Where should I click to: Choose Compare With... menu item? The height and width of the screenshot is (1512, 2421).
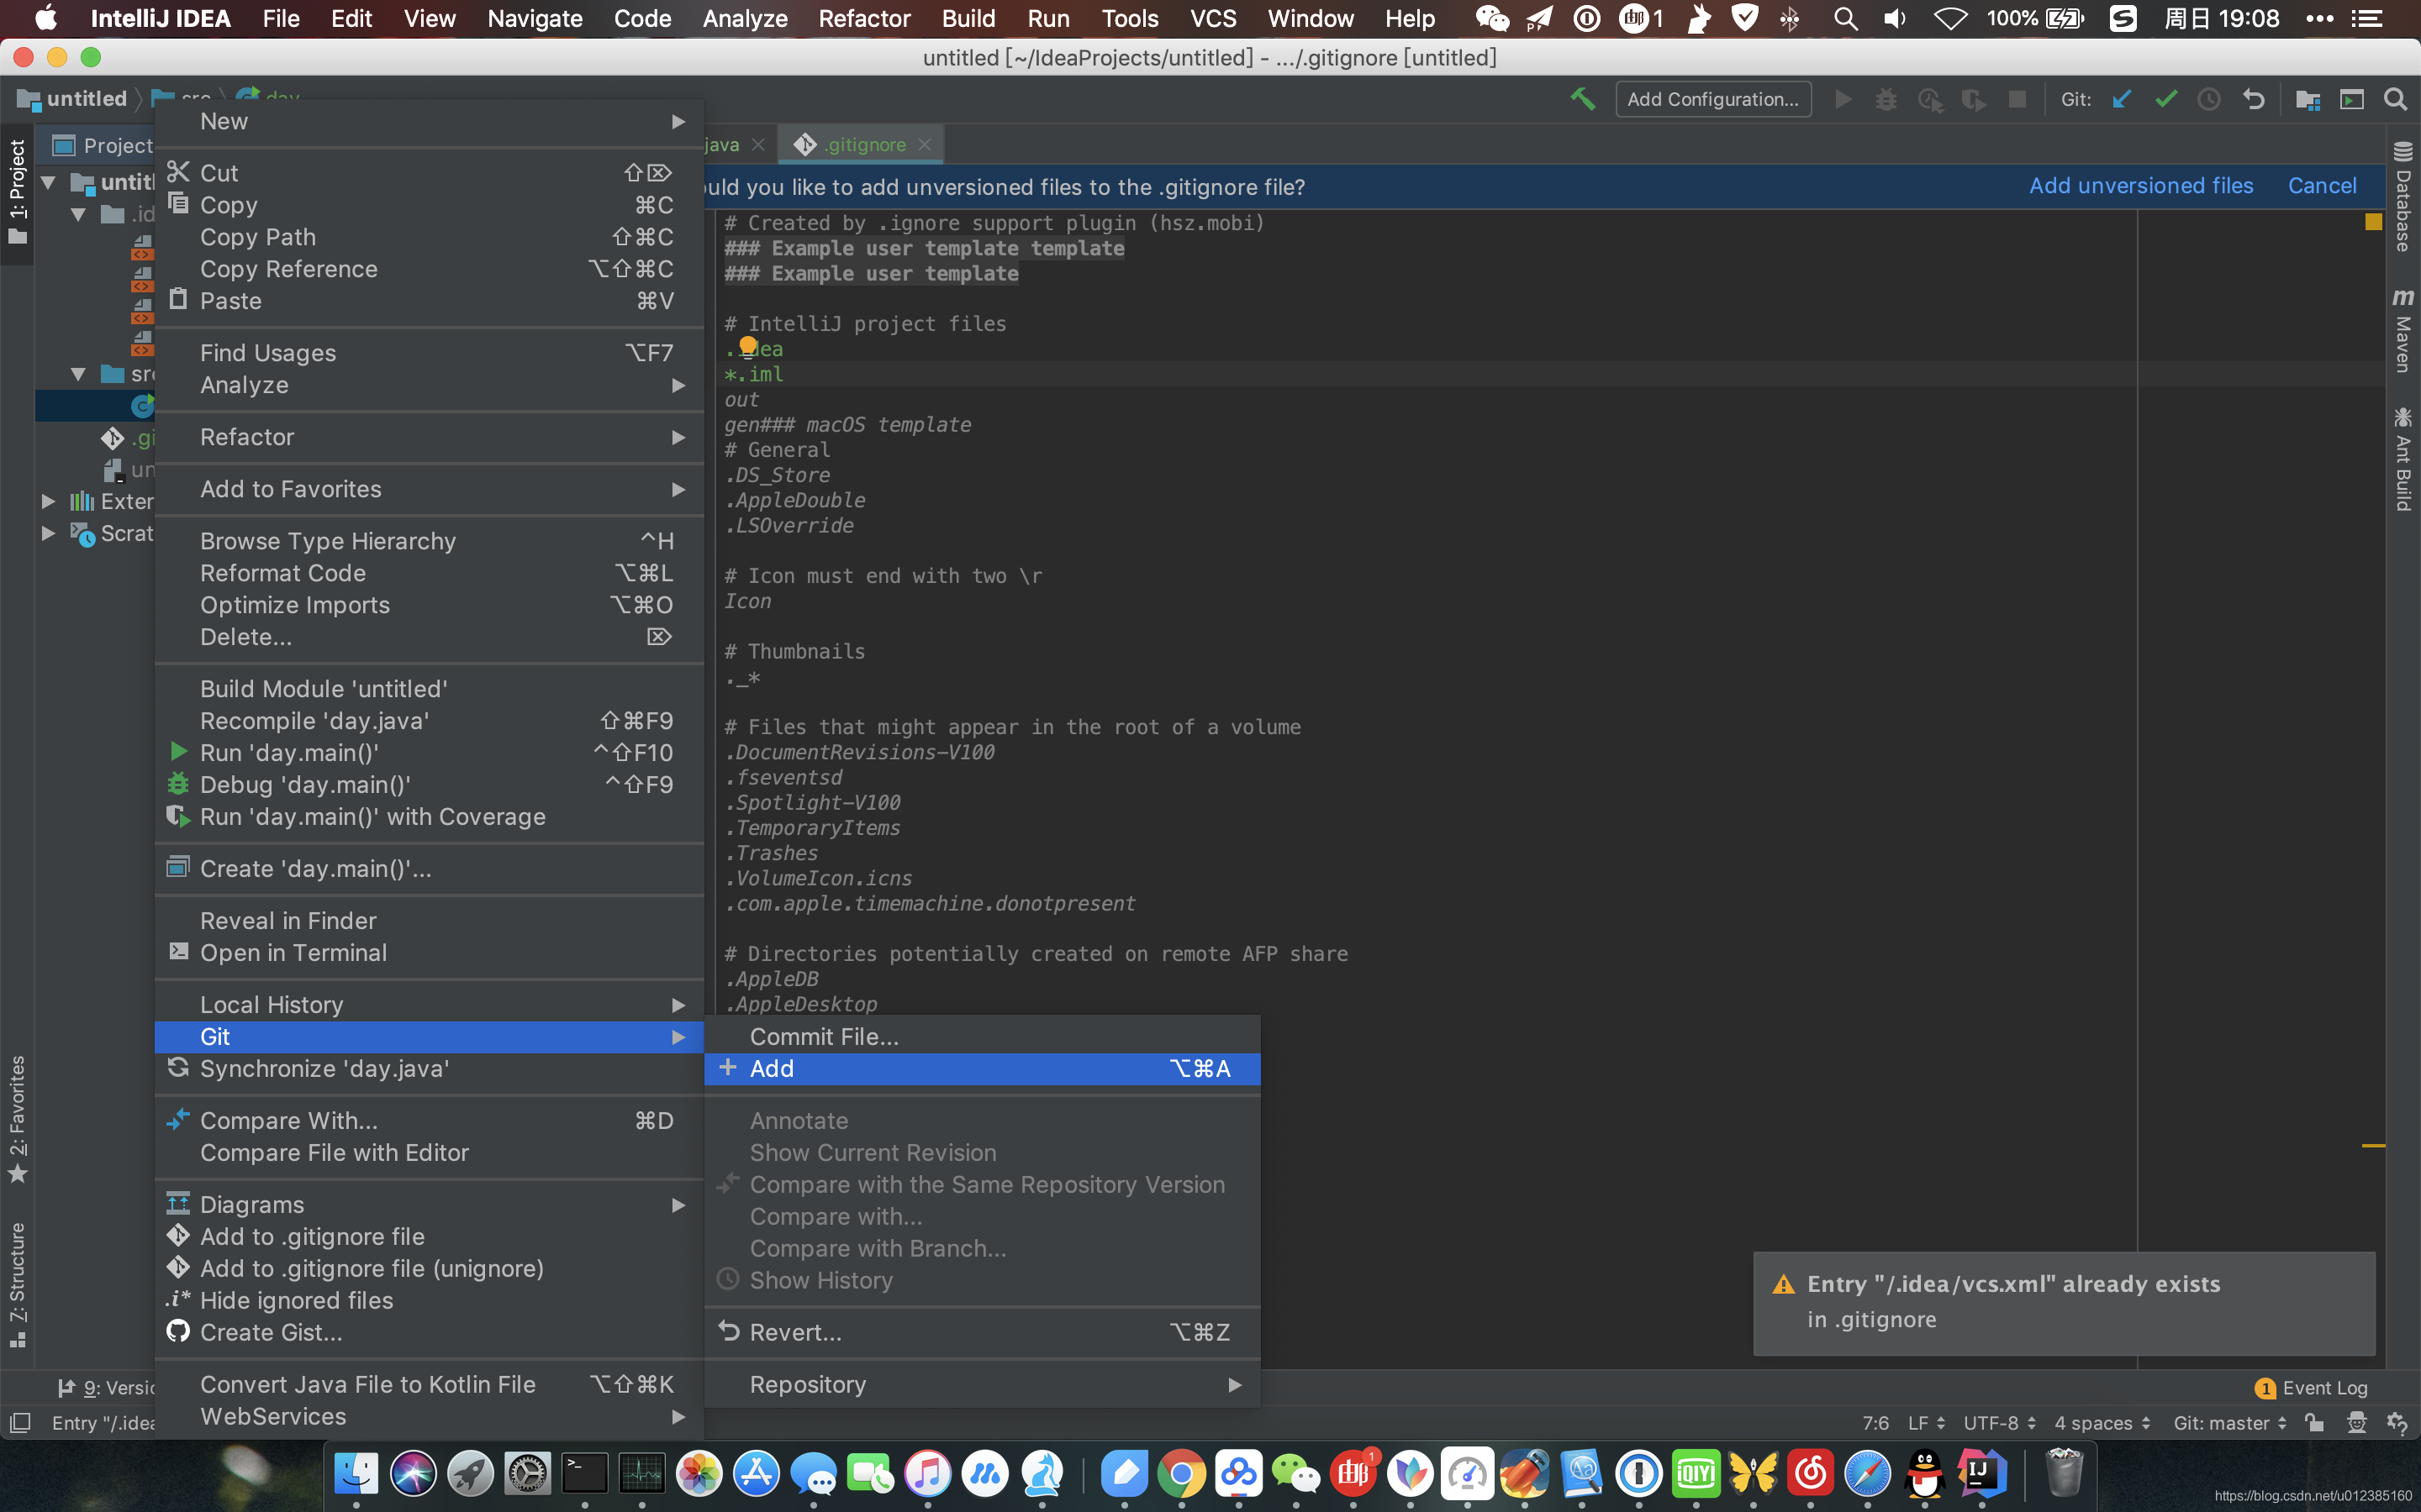[430, 1120]
